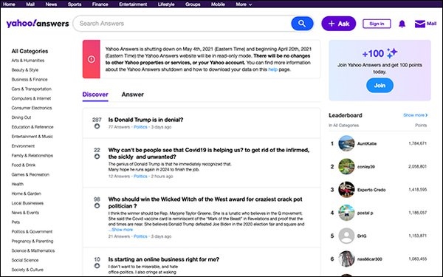This screenshot has height=277, width=443.
Task: Click the Ask button
Action: point(339,24)
